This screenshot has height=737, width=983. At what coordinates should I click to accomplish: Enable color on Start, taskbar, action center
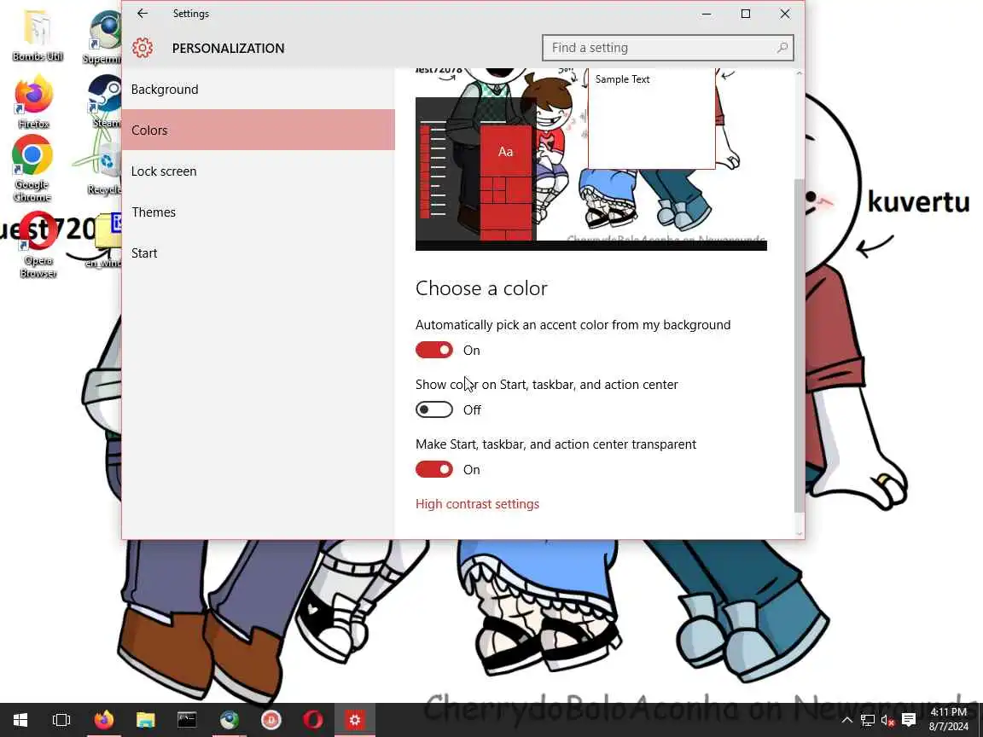(x=433, y=409)
